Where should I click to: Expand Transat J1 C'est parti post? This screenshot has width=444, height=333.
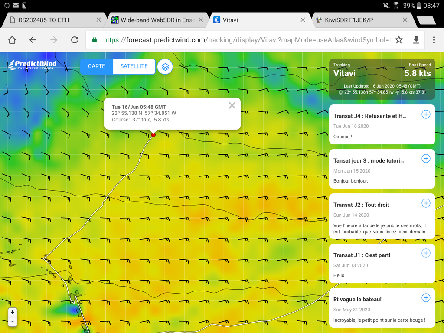pyautogui.click(x=426, y=253)
